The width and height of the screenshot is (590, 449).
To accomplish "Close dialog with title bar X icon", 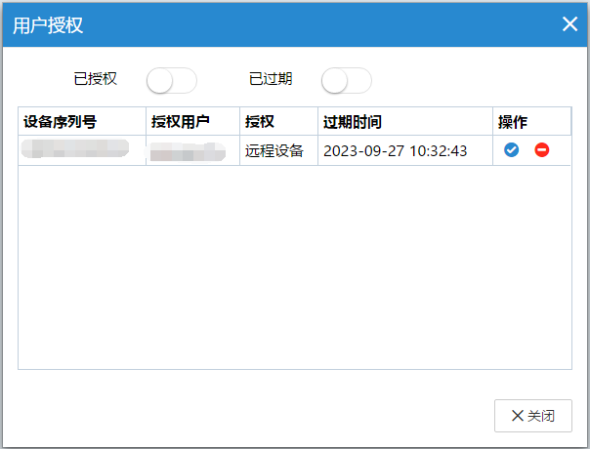I will point(569,24).
